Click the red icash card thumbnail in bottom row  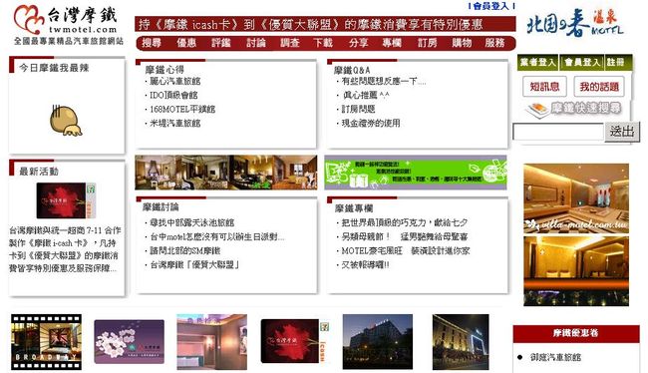pyautogui.click(x=295, y=341)
